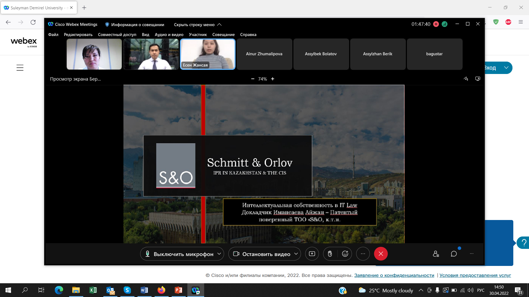Screen dimensions: 529x297
Task: Click the green shield extension icon
Action: [496, 22]
